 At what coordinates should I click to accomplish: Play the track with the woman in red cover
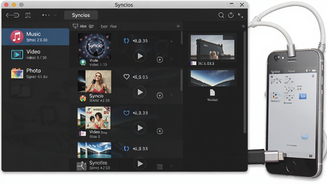click(140, 92)
